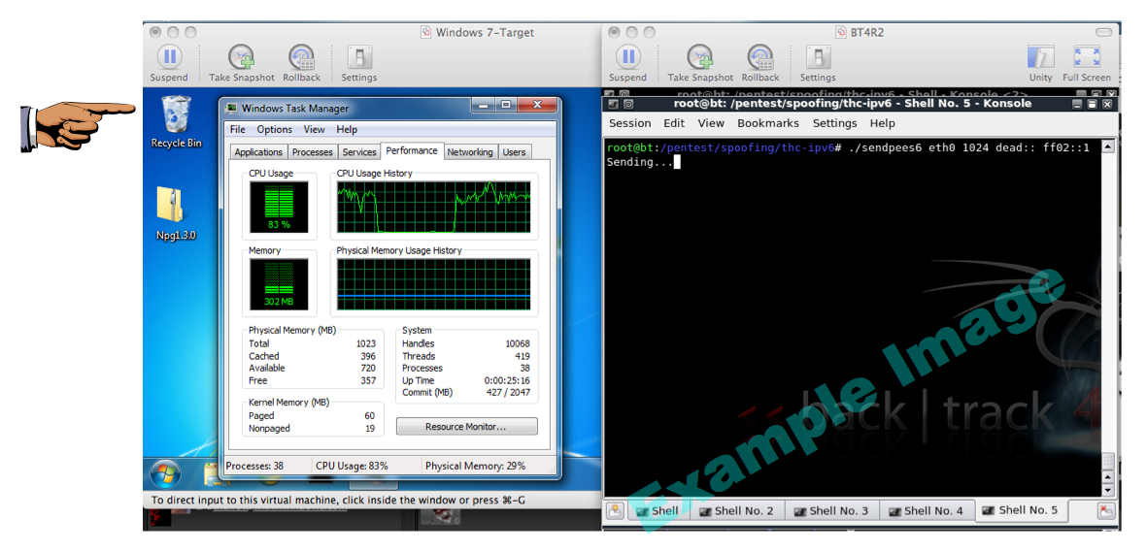Select Shell No. 5 tab

click(x=1021, y=510)
